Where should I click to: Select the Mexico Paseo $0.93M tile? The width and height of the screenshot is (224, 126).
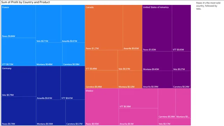pos(102,107)
